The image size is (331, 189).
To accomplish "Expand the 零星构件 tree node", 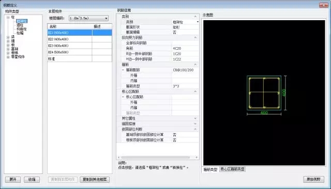I will coord(8,57).
